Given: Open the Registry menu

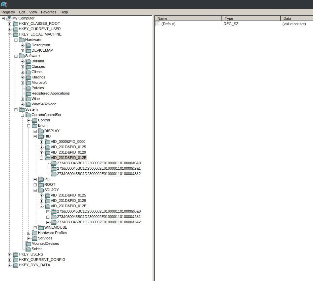Looking at the screenshot, I should point(8,12).
